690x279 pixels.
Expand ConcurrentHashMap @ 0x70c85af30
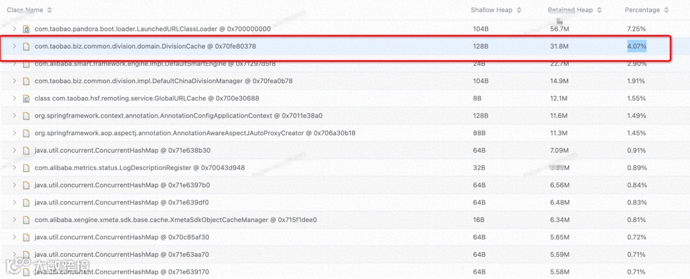tap(14, 238)
